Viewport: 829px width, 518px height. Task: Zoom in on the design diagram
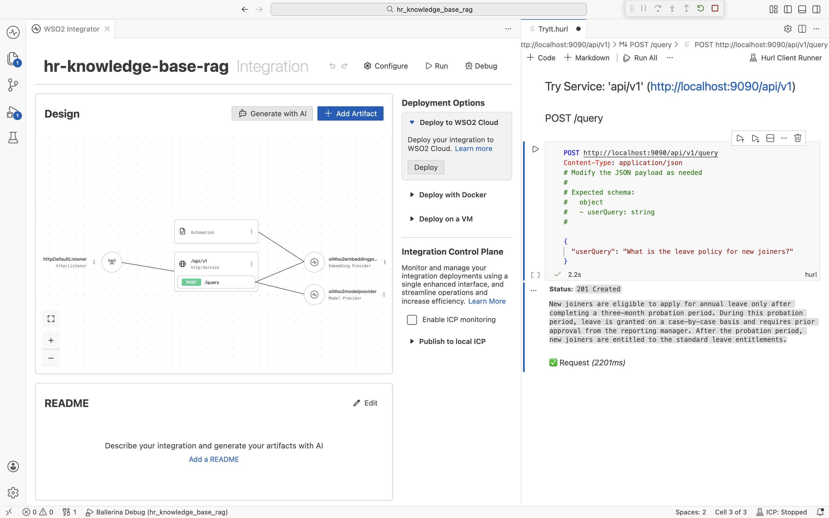point(51,340)
